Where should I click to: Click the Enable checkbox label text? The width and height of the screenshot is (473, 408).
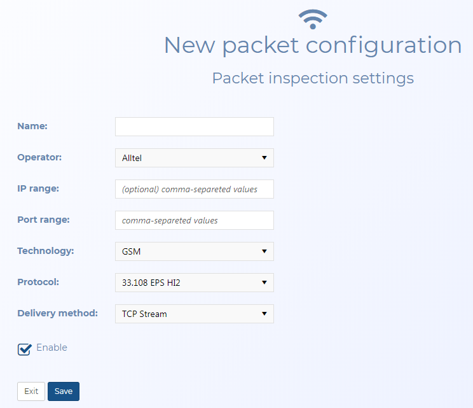(51, 348)
